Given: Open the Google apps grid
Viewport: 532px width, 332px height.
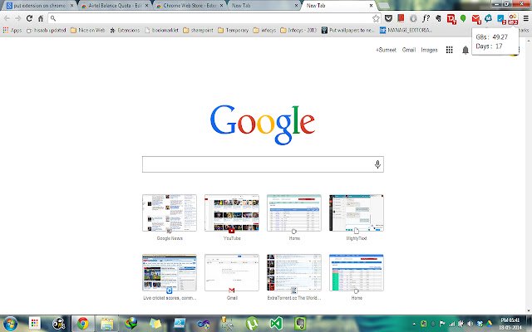Looking at the screenshot, I should pos(449,50).
